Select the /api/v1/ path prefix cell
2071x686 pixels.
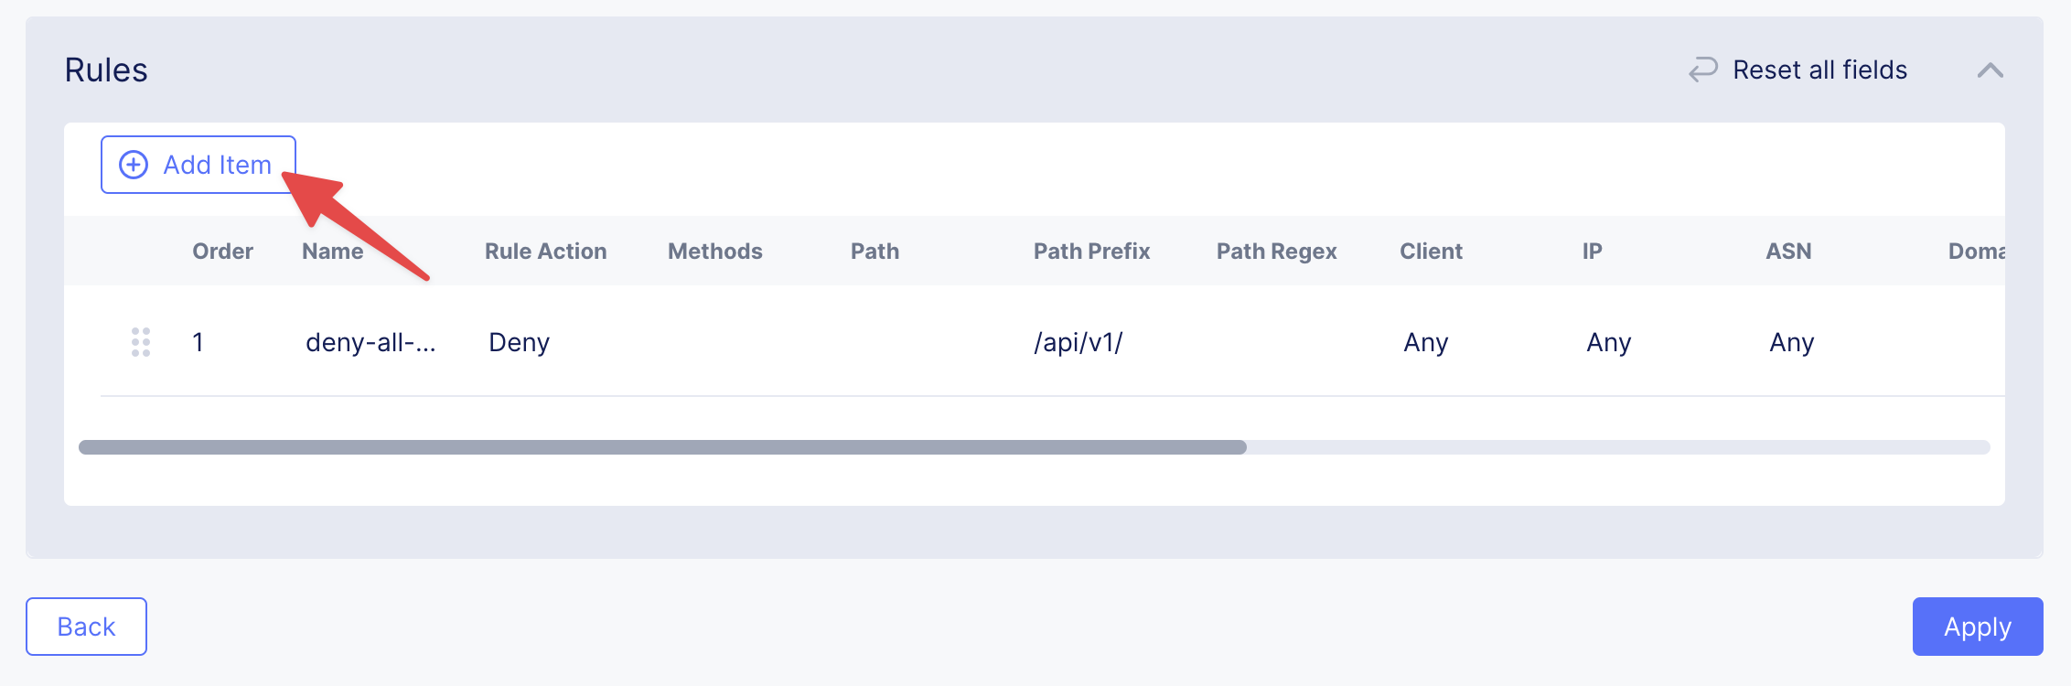(1078, 342)
